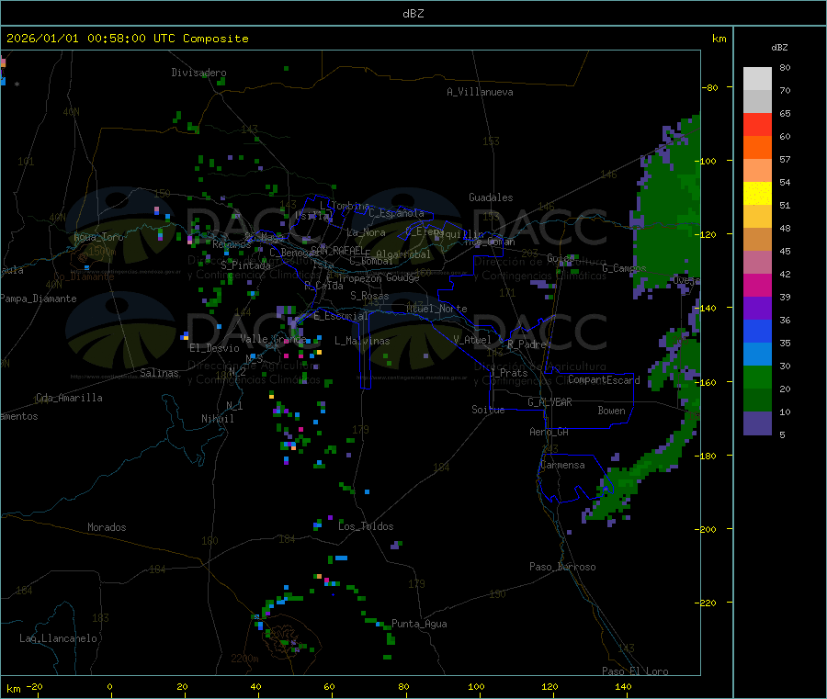Click the Guadales map label

[x=491, y=197]
